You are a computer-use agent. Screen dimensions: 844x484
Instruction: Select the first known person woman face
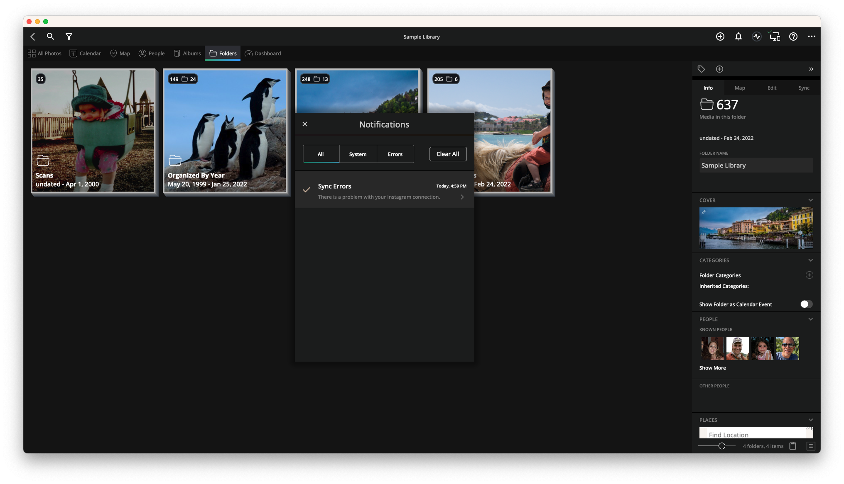pos(713,348)
